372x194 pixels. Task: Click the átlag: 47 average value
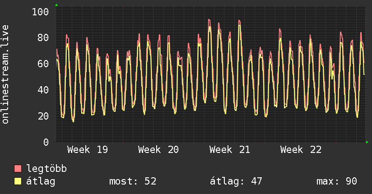pyautogui.click(x=236, y=181)
